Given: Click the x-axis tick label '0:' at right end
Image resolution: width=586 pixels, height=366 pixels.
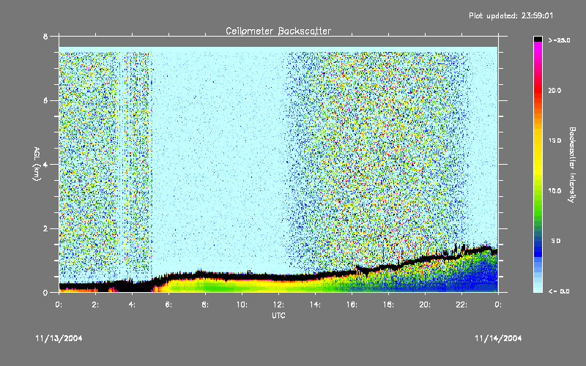Looking at the screenshot, I should click(x=498, y=305).
